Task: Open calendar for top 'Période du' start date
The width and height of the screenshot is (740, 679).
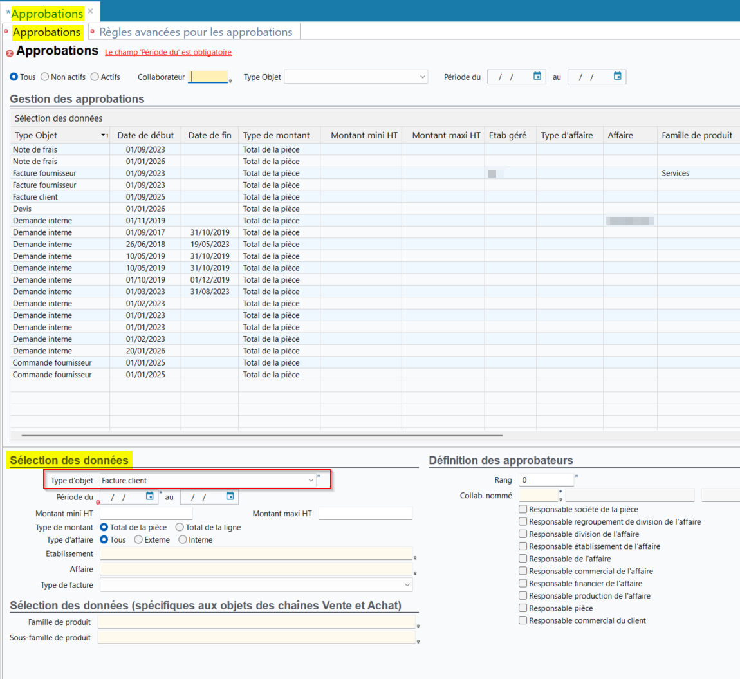Action: (x=537, y=77)
